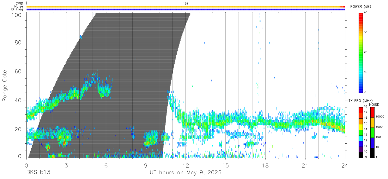Image resolution: width=388 pixels, height=179 pixels.
Task: Click the 40 tick on the POWER colorbar
Action: click(366, 13)
